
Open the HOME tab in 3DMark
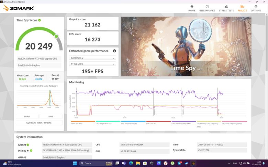192,8
